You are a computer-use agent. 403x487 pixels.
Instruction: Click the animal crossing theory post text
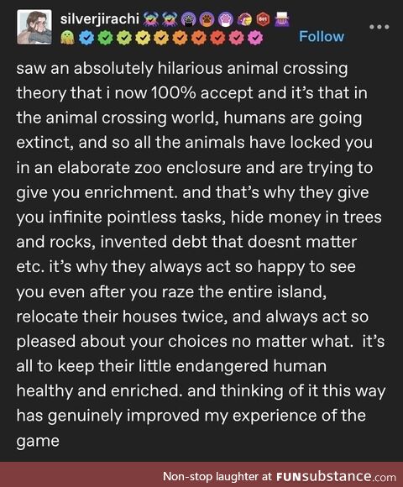pyautogui.click(x=201, y=254)
